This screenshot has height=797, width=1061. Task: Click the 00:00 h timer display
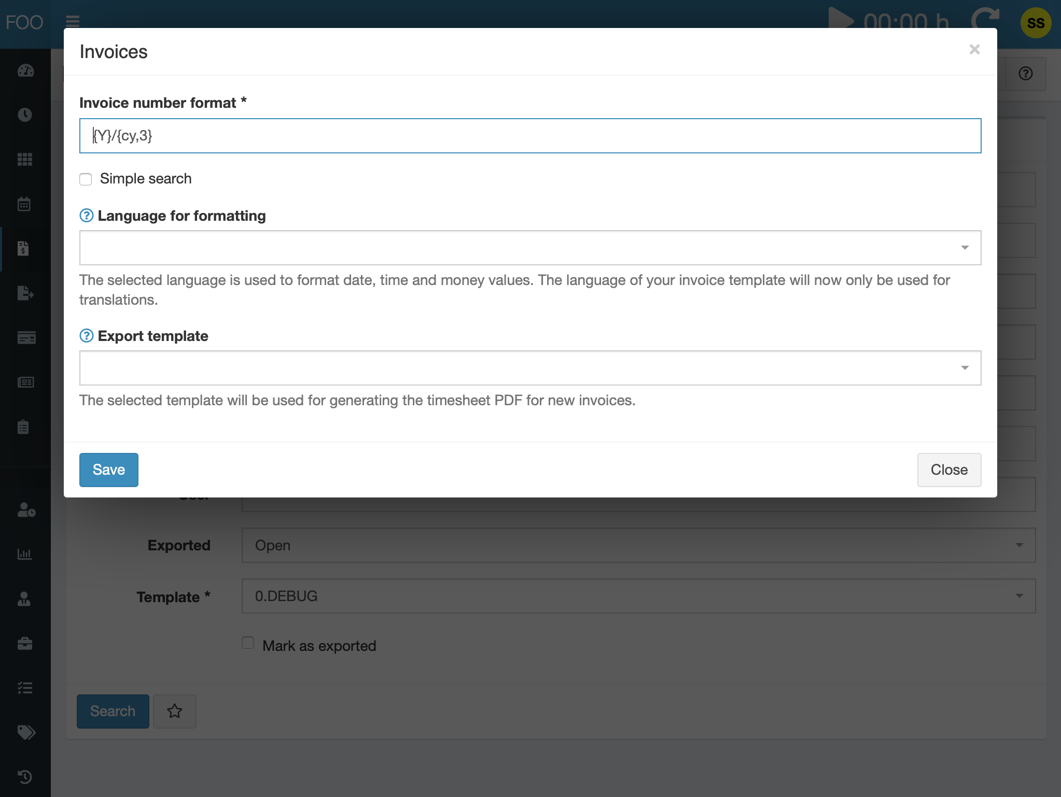(x=906, y=21)
